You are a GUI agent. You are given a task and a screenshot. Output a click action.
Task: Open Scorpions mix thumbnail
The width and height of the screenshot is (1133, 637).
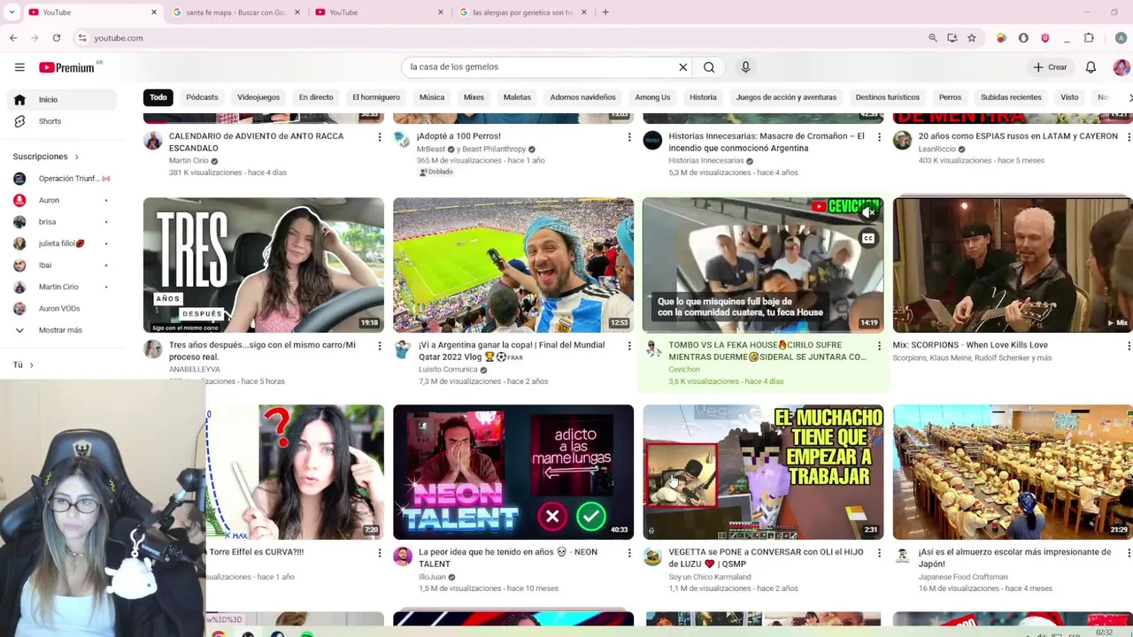1013,265
